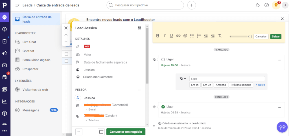This screenshot has height=136, width=289.
Task: Insert link in note editor
Action: coord(178,36)
